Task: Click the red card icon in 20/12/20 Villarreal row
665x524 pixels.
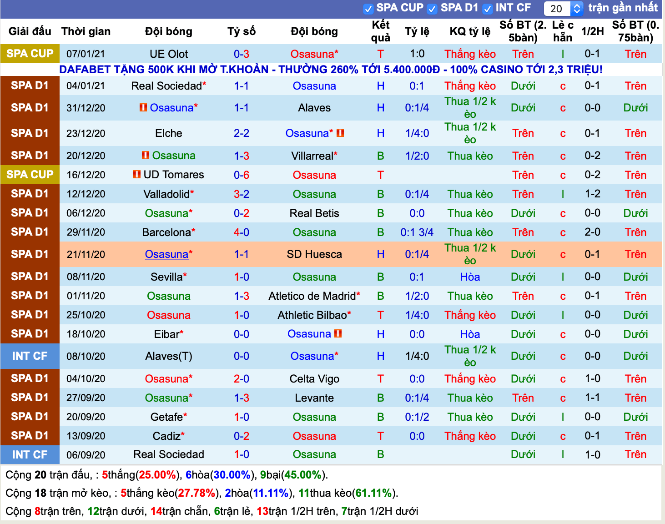Action: coord(146,156)
